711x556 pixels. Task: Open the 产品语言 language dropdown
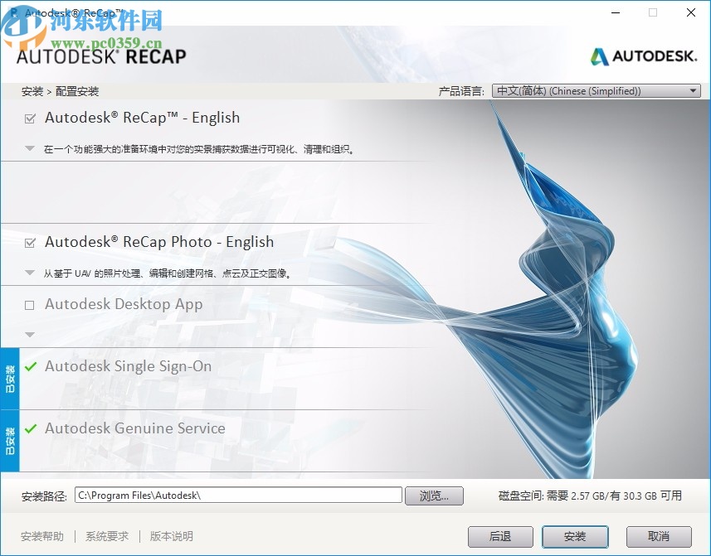tap(693, 90)
